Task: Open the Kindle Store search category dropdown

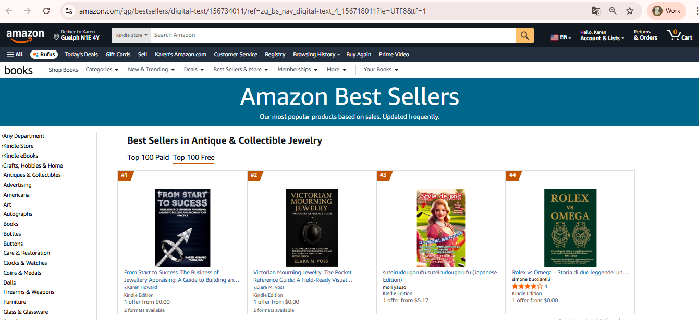Action: [x=131, y=35]
